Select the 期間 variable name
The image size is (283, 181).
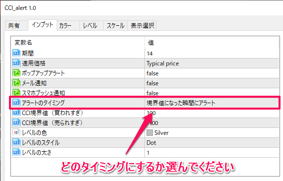[28, 54]
